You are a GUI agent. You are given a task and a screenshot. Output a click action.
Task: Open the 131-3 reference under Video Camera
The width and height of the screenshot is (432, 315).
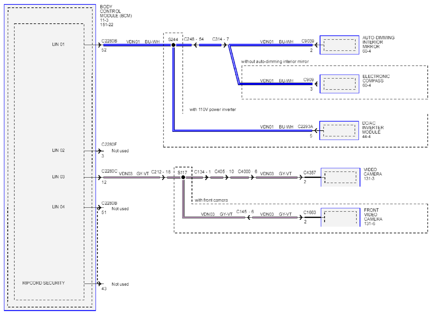(x=369, y=179)
